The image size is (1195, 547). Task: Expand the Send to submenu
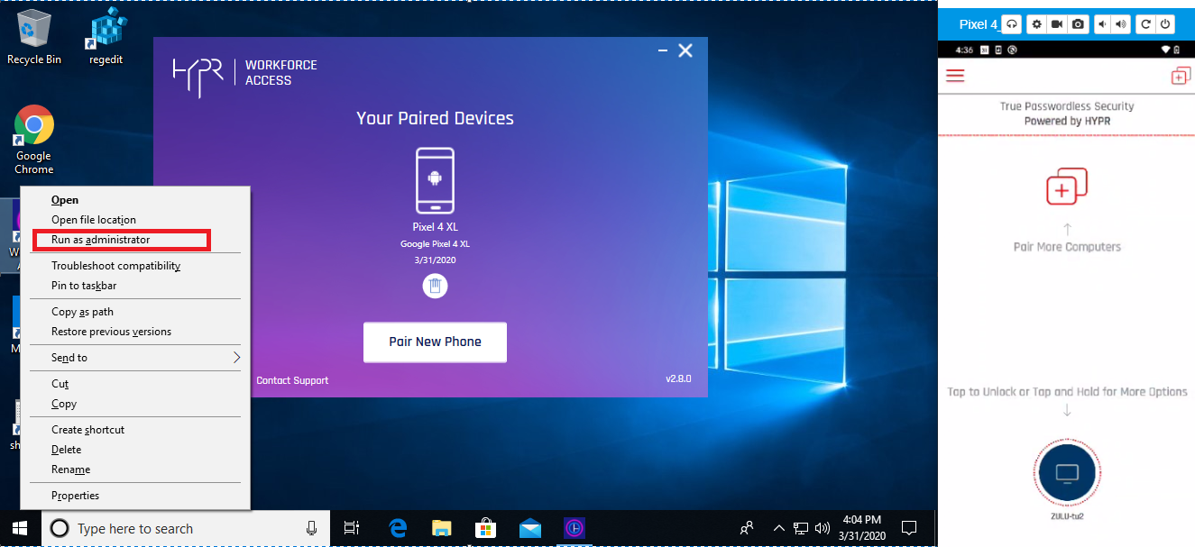coord(136,358)
